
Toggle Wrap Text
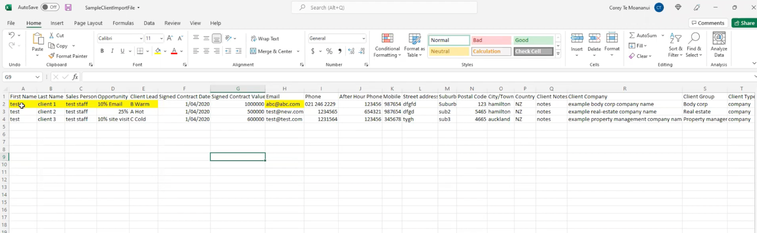pyautogui.click(x=264, y=39)
